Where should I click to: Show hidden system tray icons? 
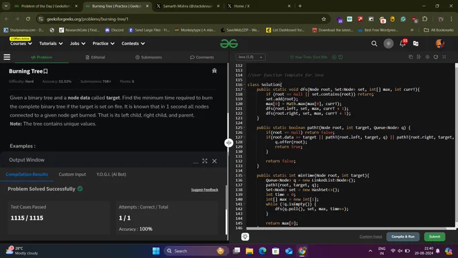(x=370, y=251)
